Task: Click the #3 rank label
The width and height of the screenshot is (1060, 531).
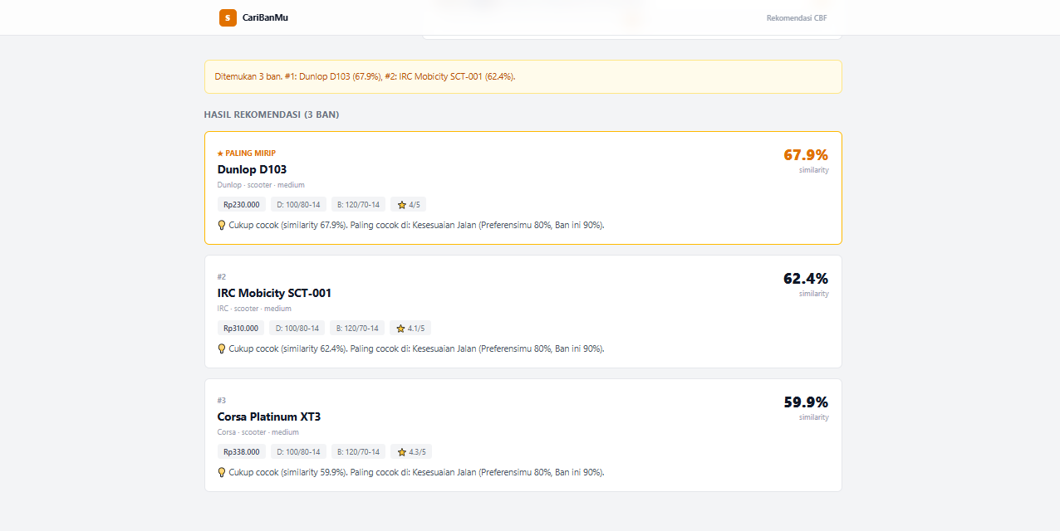Action: 222,401
